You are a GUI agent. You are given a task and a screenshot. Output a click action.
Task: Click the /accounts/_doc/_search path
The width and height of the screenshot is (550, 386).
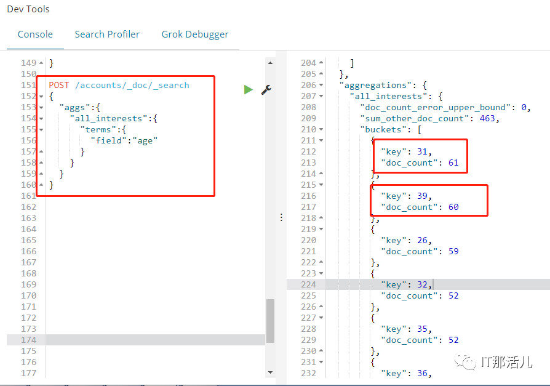132,86
